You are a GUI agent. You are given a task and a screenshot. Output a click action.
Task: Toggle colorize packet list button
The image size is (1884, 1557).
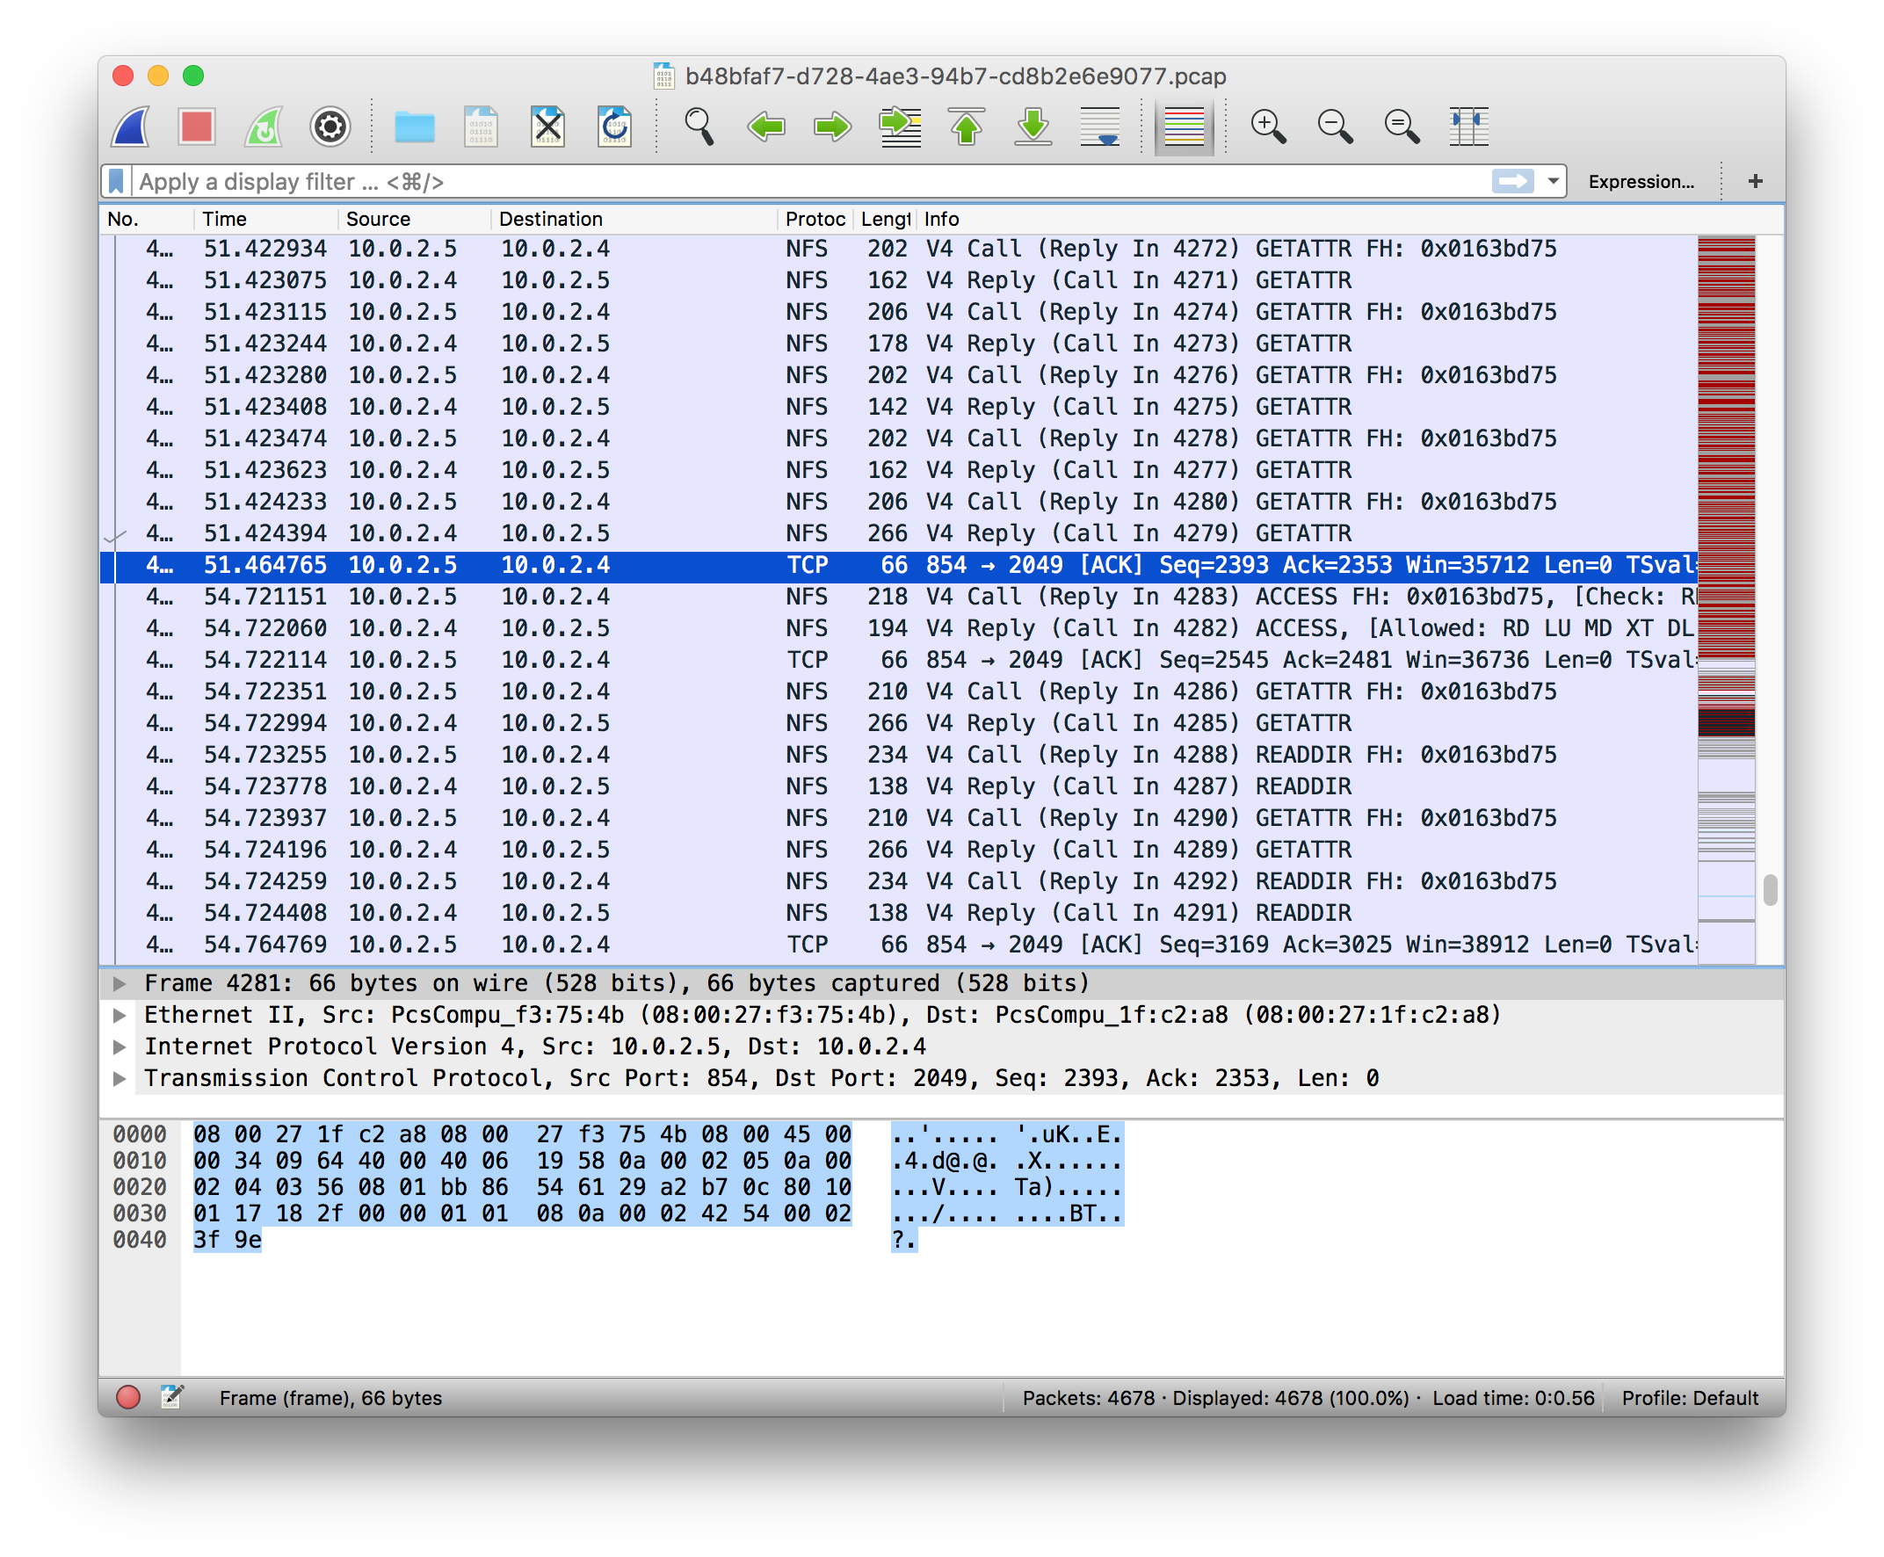(1184, 127)
